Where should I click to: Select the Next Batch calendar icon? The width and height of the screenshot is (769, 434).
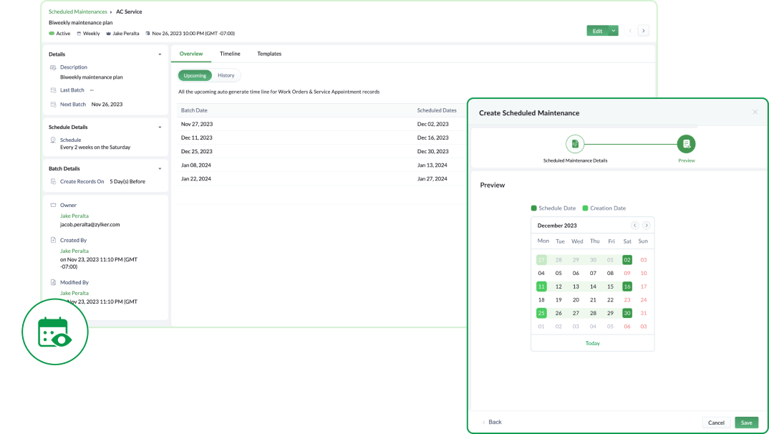[53, 105]
